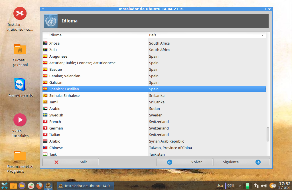Click the language list vertical scrollbar handle
This screenshot has width=292, height=190.
268,134
